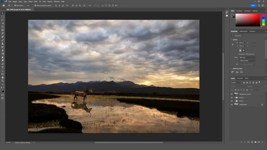Hide the Background layer
Viewport: 267px width, 150px height.
click(x=232, y=105)
